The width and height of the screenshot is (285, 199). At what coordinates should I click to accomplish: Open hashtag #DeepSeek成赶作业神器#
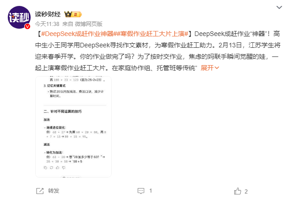pos(77,34)
